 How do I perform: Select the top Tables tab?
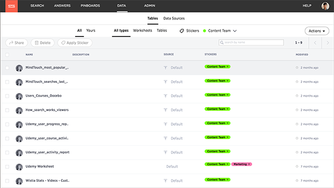coord(153,19)
